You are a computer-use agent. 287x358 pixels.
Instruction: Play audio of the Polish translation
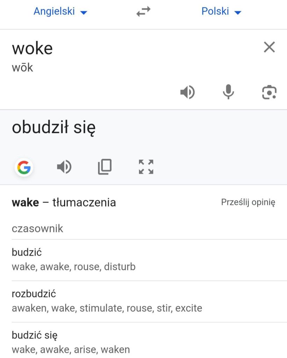tap(64, 167)
